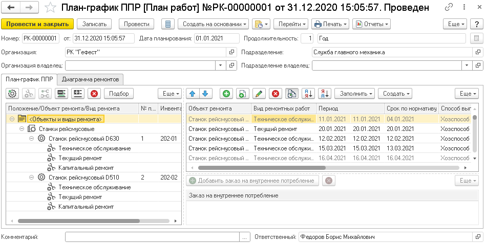This screenshot has width=486, height=243.
Task: Open the Заполнить dropdown
Action: click(354, 94)
